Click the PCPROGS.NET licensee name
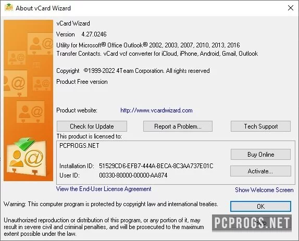This screenshot has height=241, width=299. tap(79, 146)
